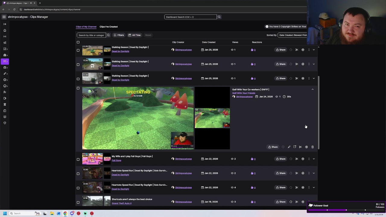
Task: Expand the Fall Guys clip row
Action: click(x=314, y=159)
